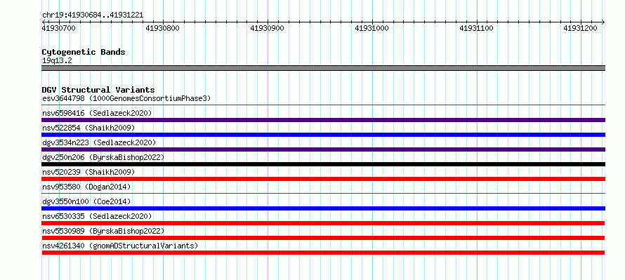This screenshot has height=280, width=625.
Task: Select the nsv520239 red variant bar
Action: pyautogui.click(x=323, y=179)
